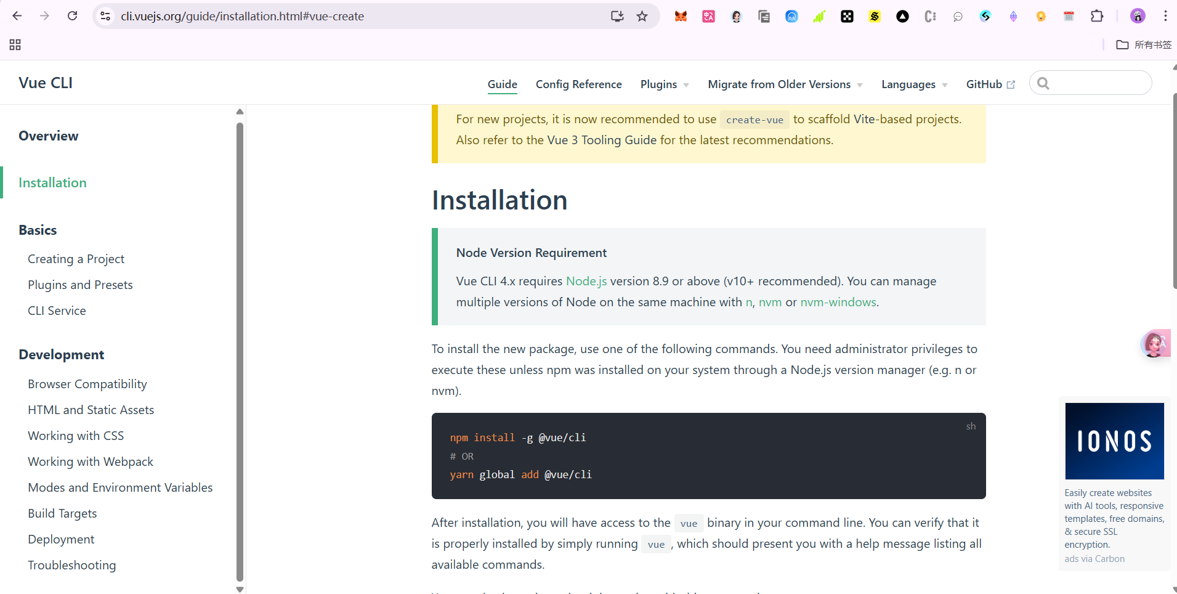Open the Chrome three-dot menu
Screen dimensions: 1177x594
tap(1165, 16)
